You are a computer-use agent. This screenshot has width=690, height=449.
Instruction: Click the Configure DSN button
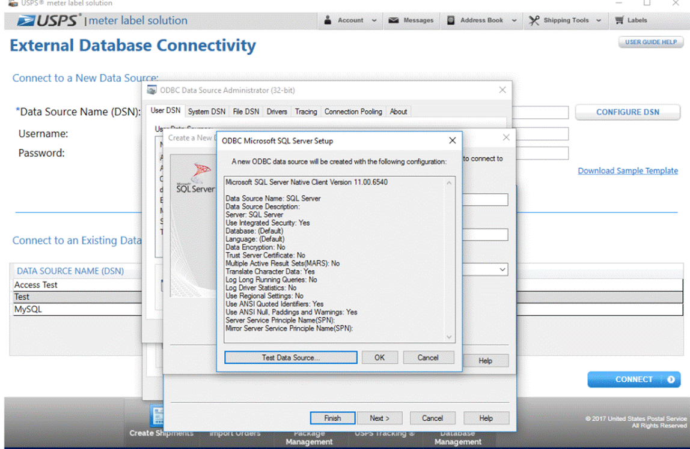(627, 112)
